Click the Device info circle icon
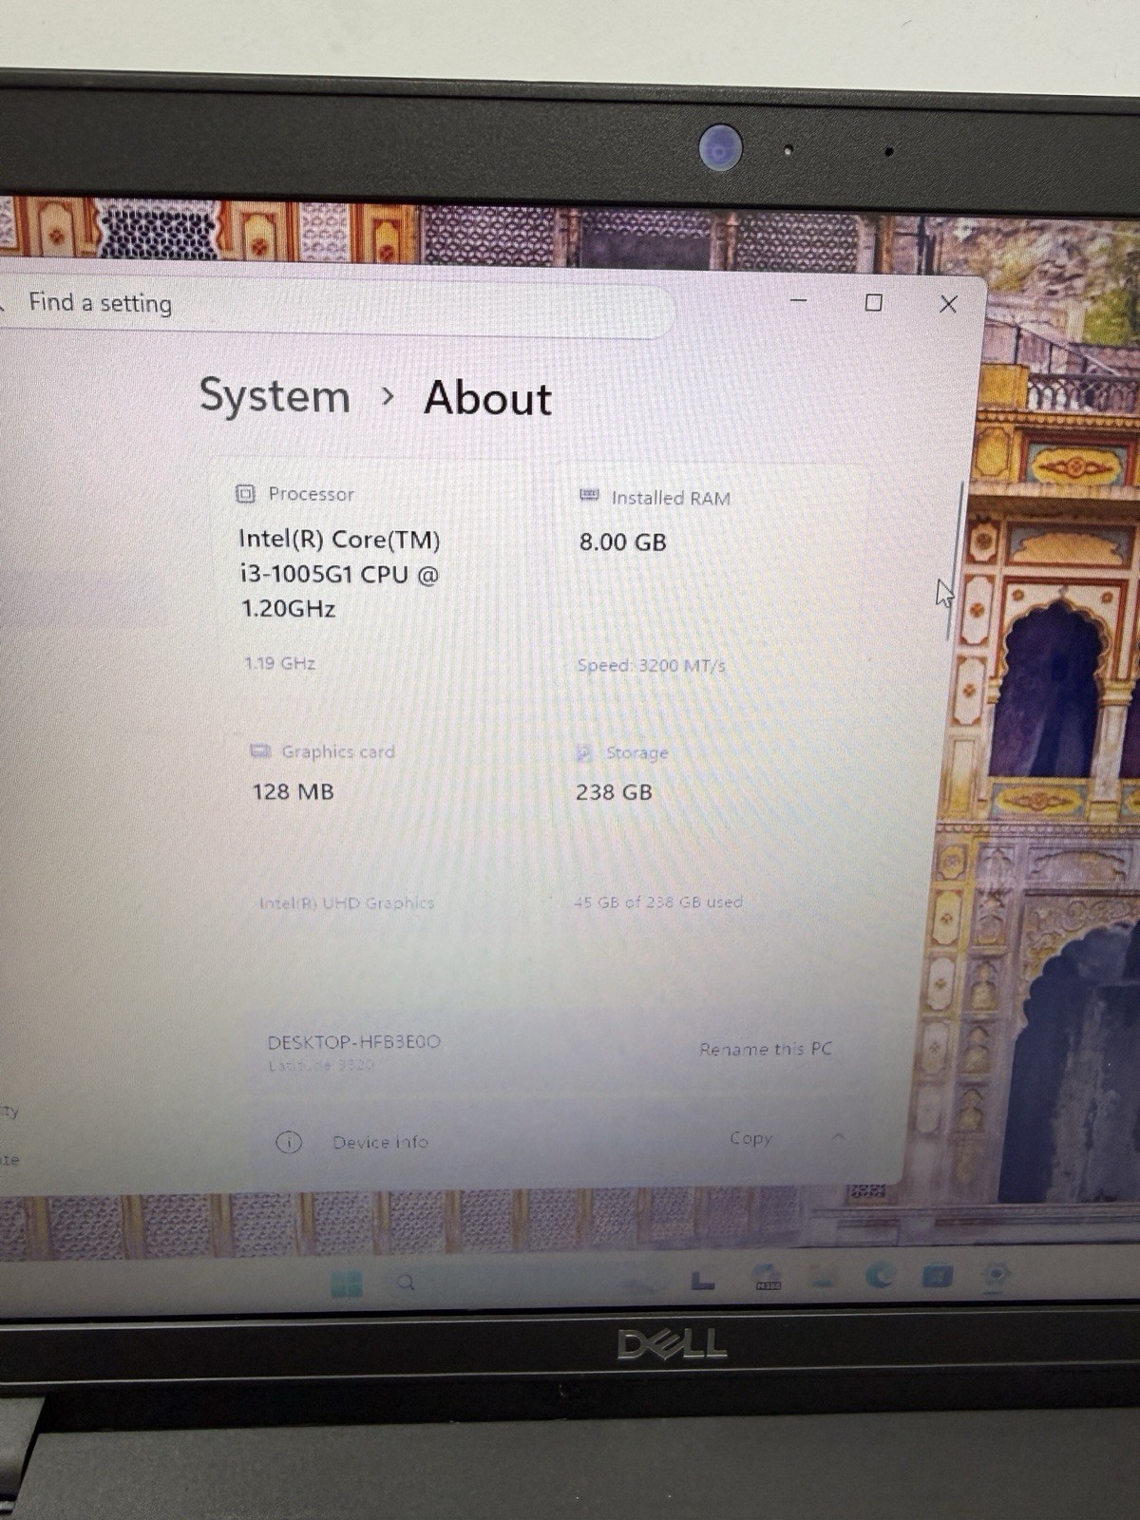The image size is (1140, 1520). pyautogui.click(x=289, y=1142)
